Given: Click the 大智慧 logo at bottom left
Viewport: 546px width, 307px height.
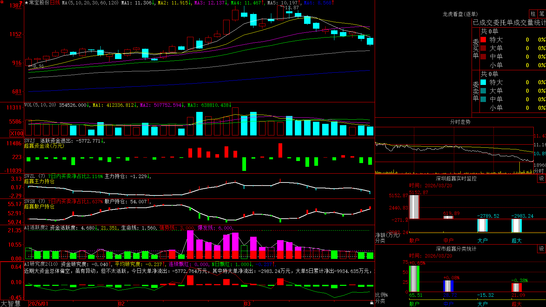Looking at the screenshot, I should point(11,303).
